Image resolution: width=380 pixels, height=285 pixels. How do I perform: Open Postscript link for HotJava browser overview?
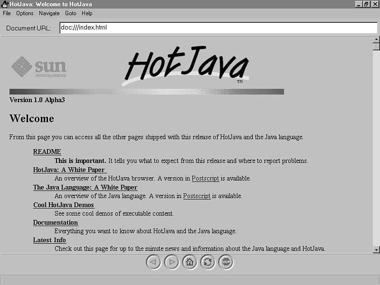205,179
